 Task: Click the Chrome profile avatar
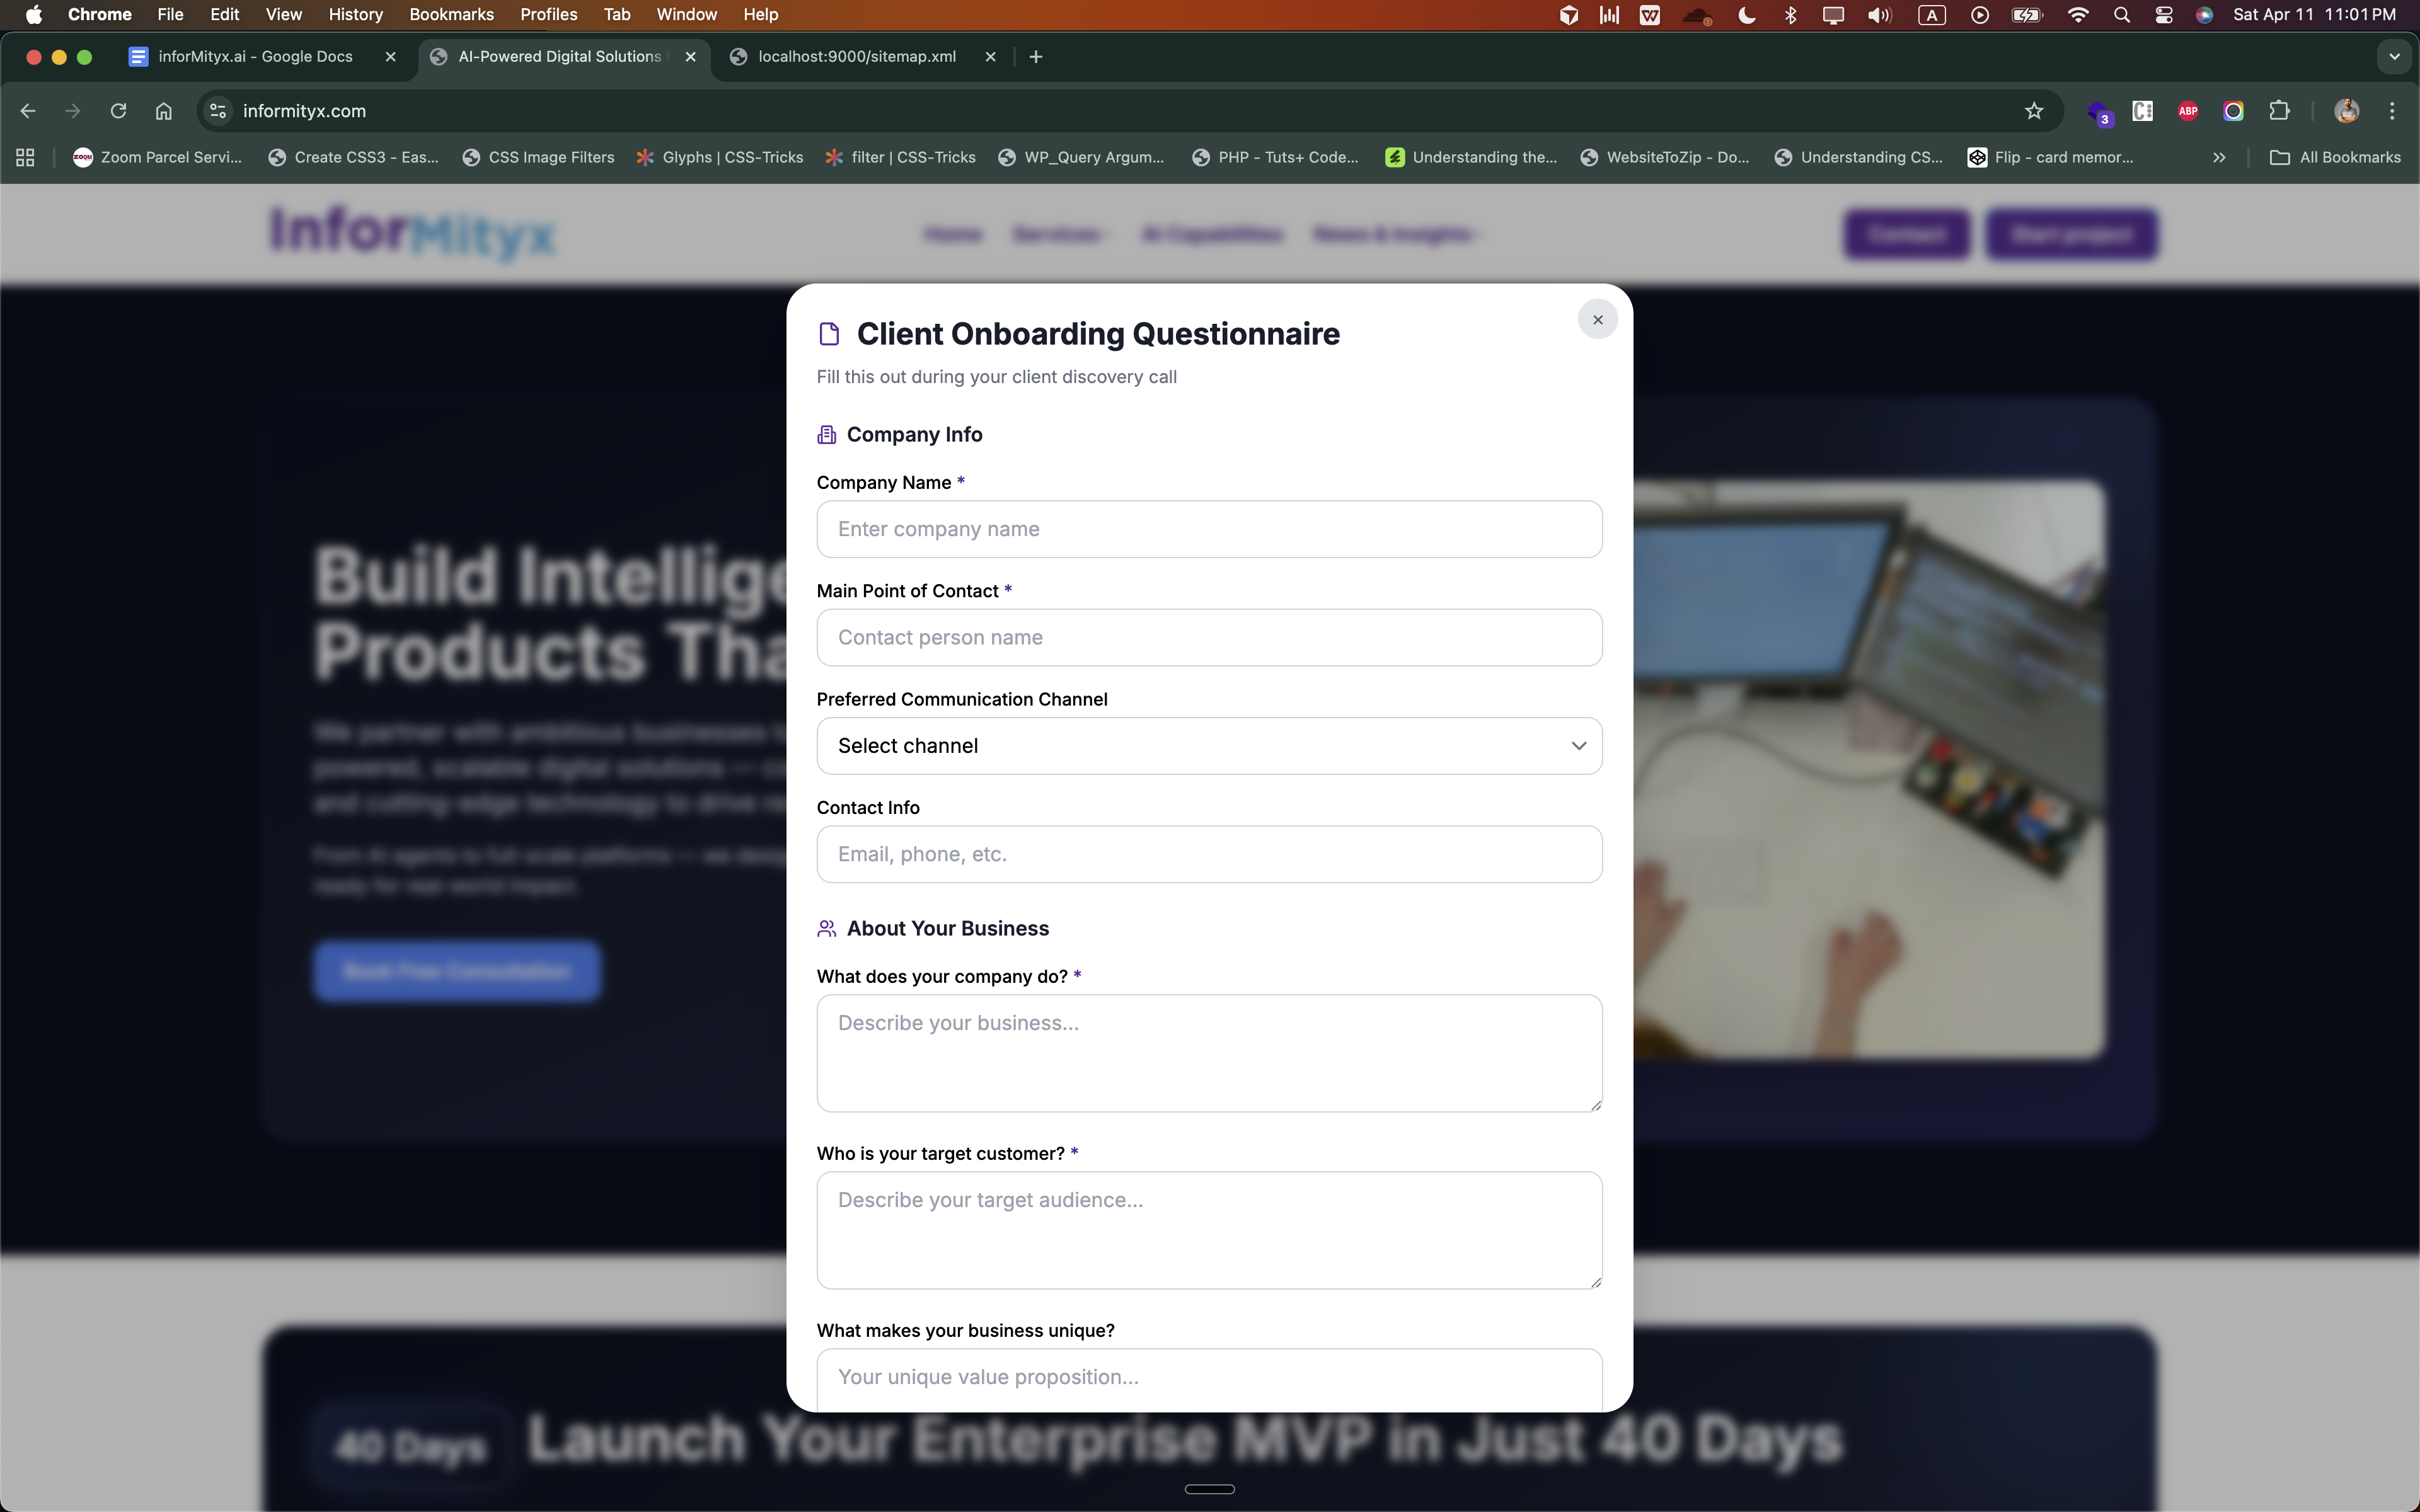[x=2346, y=111]
